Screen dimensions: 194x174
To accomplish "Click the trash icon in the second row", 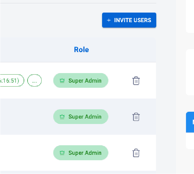I will (136, 116).
